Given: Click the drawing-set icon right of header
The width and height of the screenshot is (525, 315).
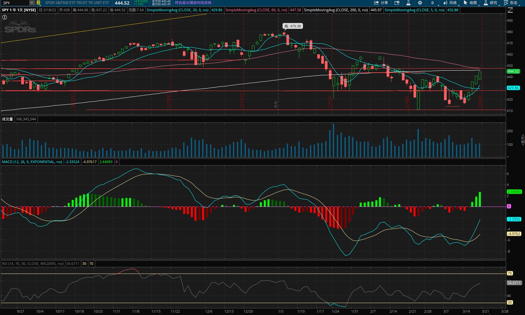Looking at the screenshot, I should tap(510, 10).
